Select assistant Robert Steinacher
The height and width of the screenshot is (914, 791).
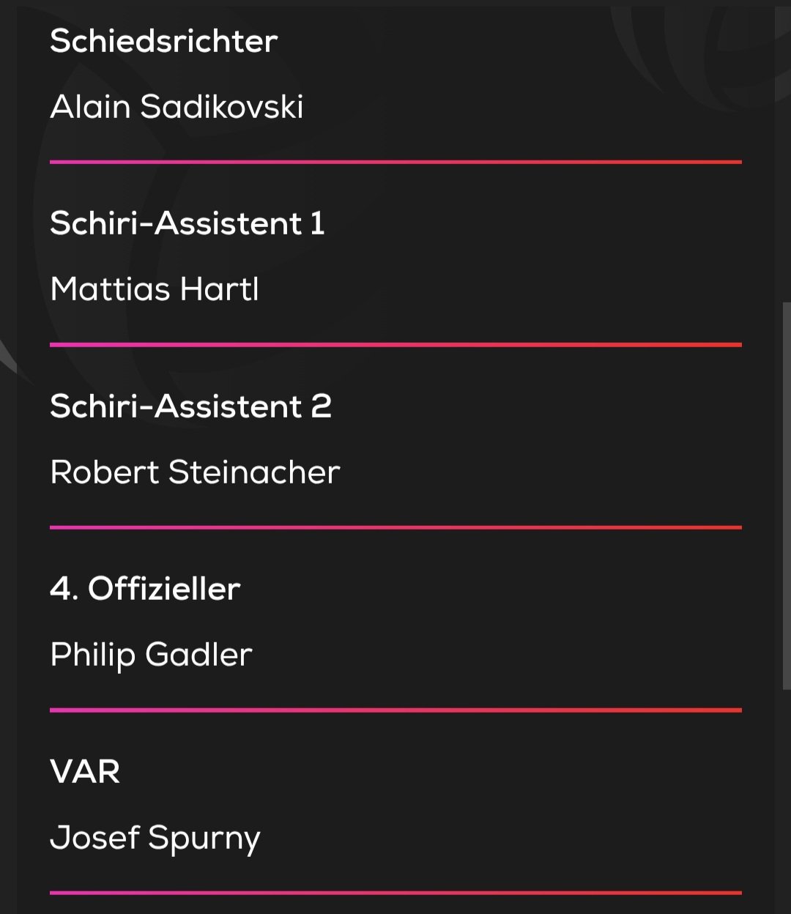195,472
